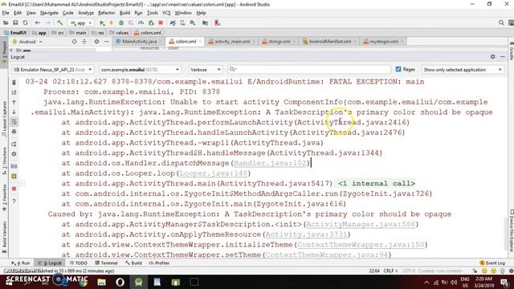The image size is (514, 289).
Task: Open the Verbose log level dropdown
Action: tap(205, 70)
